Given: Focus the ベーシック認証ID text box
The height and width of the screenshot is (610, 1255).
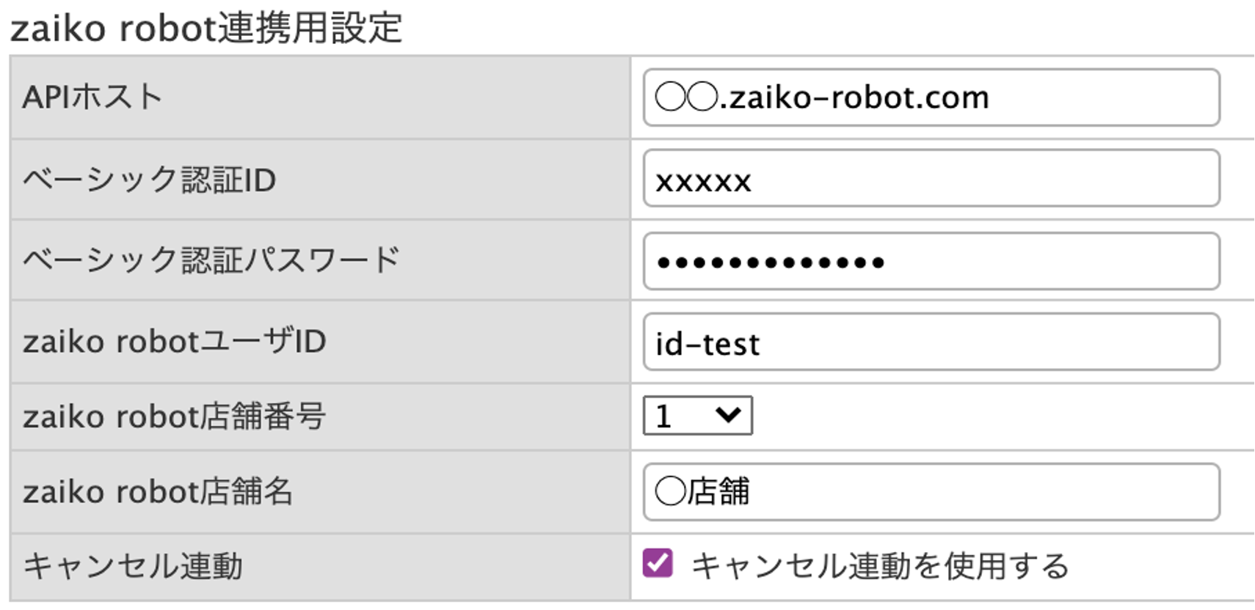Looking at the screenshot, I should click(x=931, y=178).
